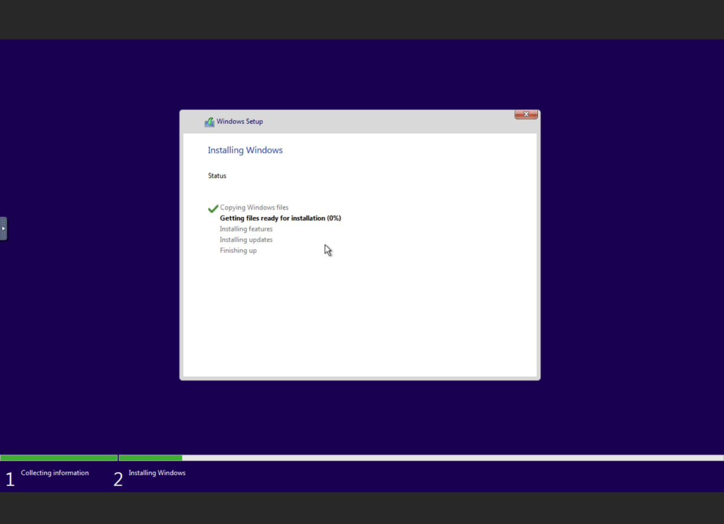This screenshot has height=524, width=724.
Task: Click step 1 "Collecting information" label
Action: (55, 473)
